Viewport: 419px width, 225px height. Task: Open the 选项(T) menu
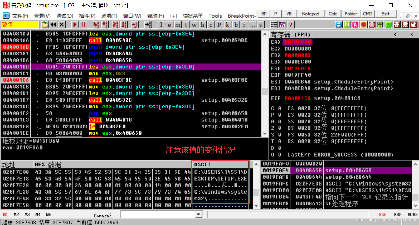coord(109,16)
